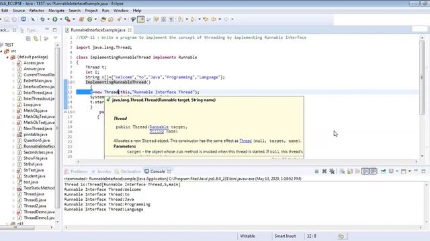The image size is (430, 241).
Task: Click Remove Launch X in Console
Action: (x=325, y=171)
